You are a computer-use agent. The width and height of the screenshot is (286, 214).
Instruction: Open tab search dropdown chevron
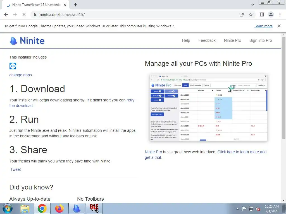[252, 5]
